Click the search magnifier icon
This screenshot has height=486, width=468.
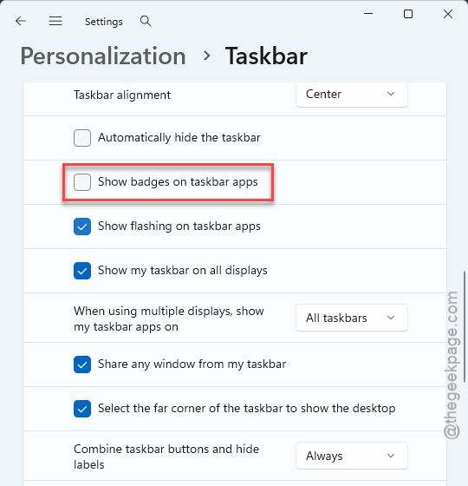[146, 21]
